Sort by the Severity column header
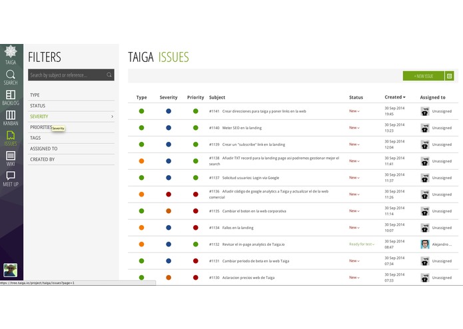Viewport: 463px width, 329px height. pos(169,97)
